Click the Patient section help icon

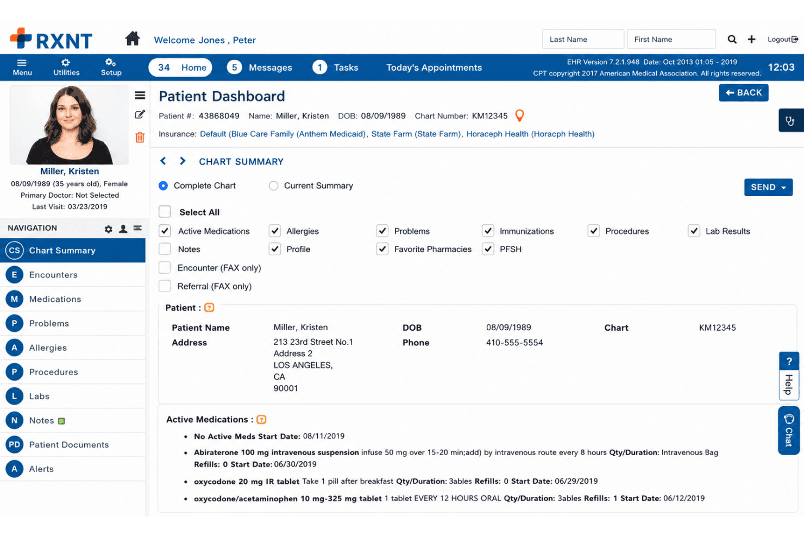(209, 308)
